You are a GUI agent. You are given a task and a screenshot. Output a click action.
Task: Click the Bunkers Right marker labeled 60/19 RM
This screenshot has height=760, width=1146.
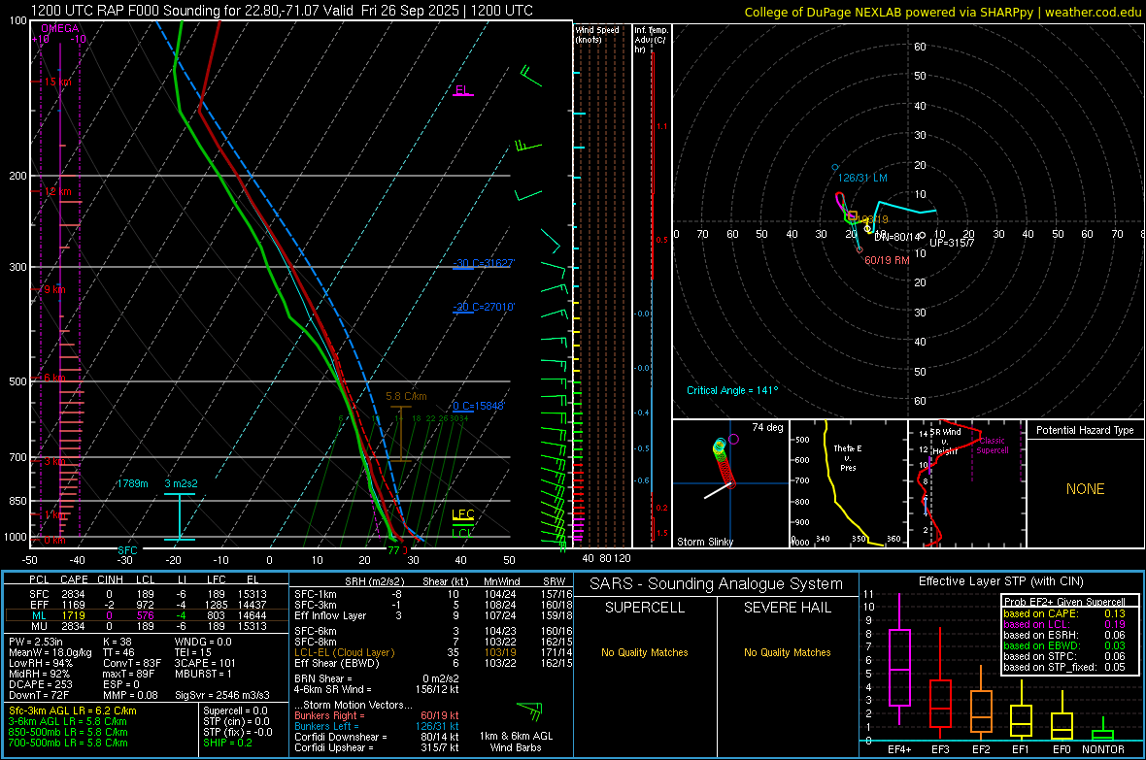click(859, 249)
